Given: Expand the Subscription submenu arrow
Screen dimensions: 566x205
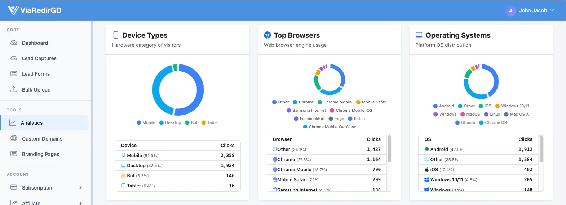Looking at the screenshot, I should 80,188.
